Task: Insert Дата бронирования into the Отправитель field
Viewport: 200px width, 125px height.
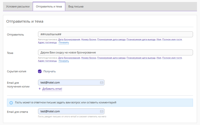Action: pyautogui.click(x=69, y=40)
